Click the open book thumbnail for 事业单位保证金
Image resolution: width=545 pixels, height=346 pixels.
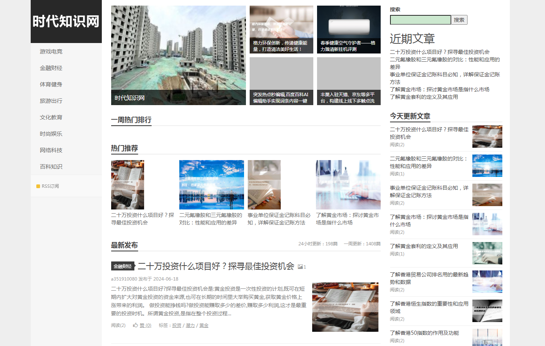[x=264, y=185]
